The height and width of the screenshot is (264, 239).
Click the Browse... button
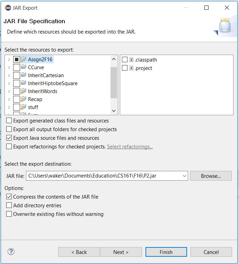tap(211, 176)
